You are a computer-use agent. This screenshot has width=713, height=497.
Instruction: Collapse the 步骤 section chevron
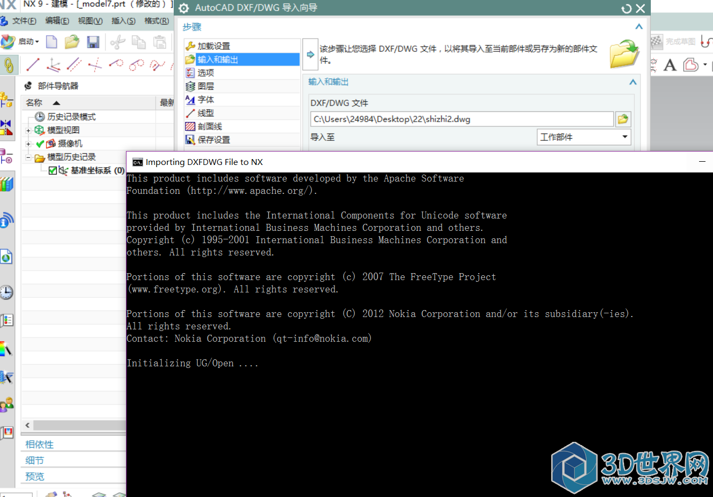coord(639,27)
